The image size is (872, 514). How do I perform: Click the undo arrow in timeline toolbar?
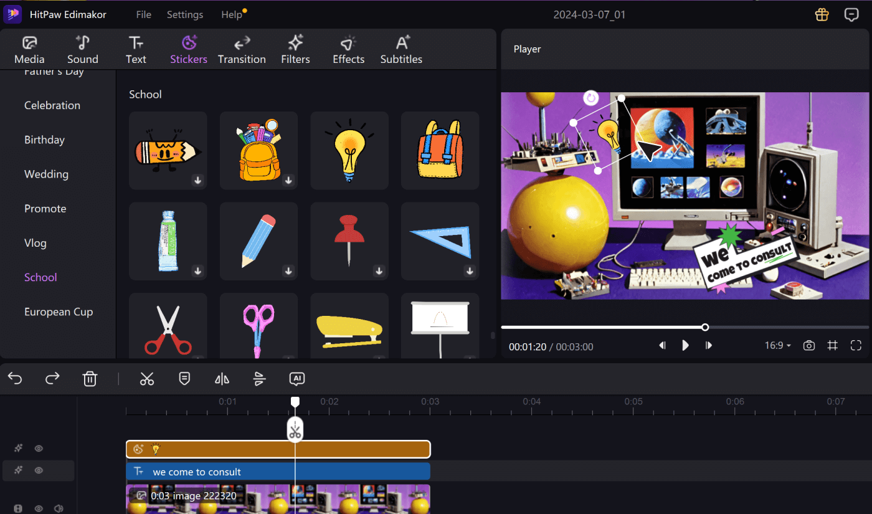(15, 379)
